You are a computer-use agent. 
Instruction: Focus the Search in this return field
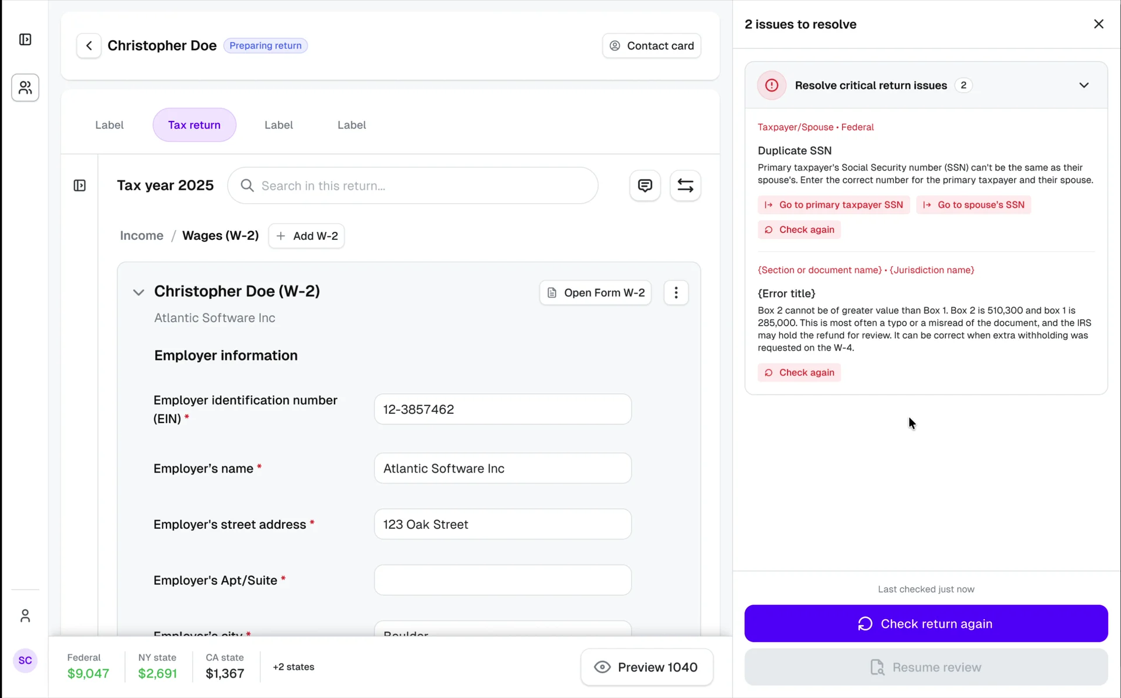[x=413, y=186]
